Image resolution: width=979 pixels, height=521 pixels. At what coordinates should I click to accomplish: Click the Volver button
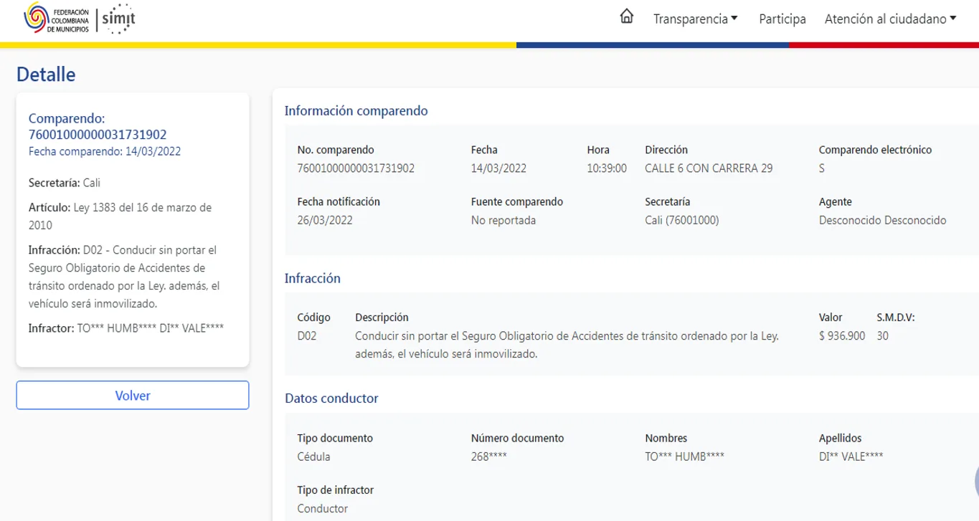coord(133,396)
